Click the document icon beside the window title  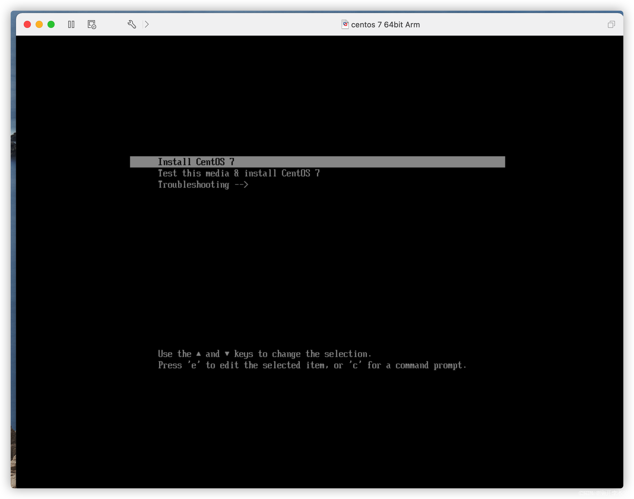click(345, 24)
